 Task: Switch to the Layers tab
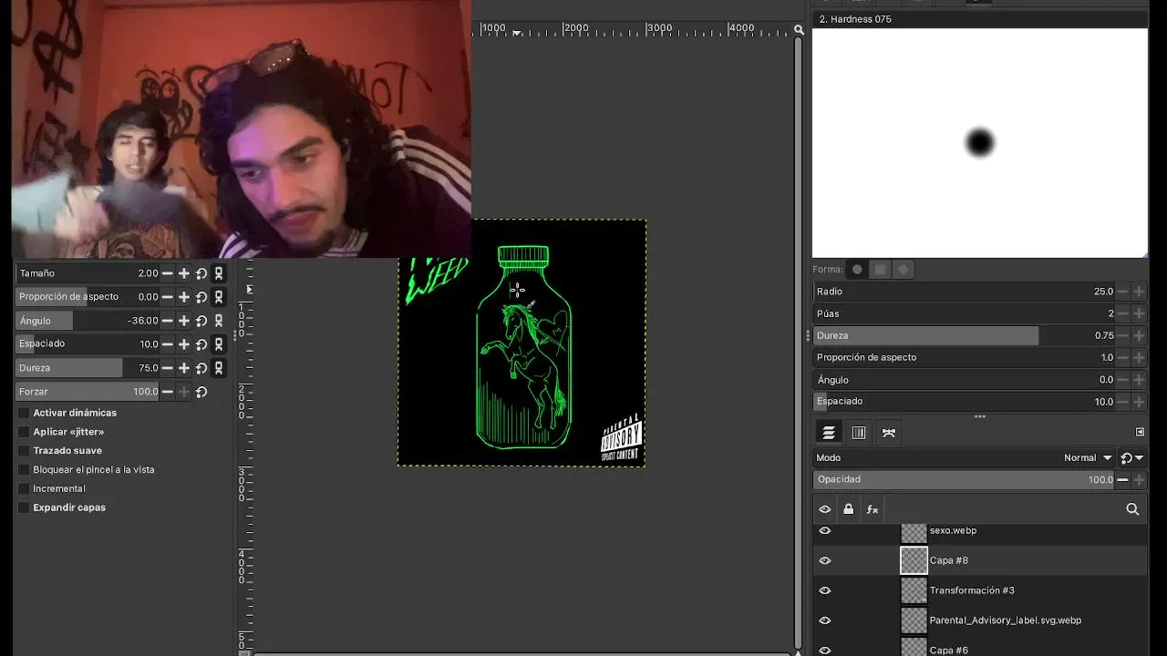[x=829, y=433]
